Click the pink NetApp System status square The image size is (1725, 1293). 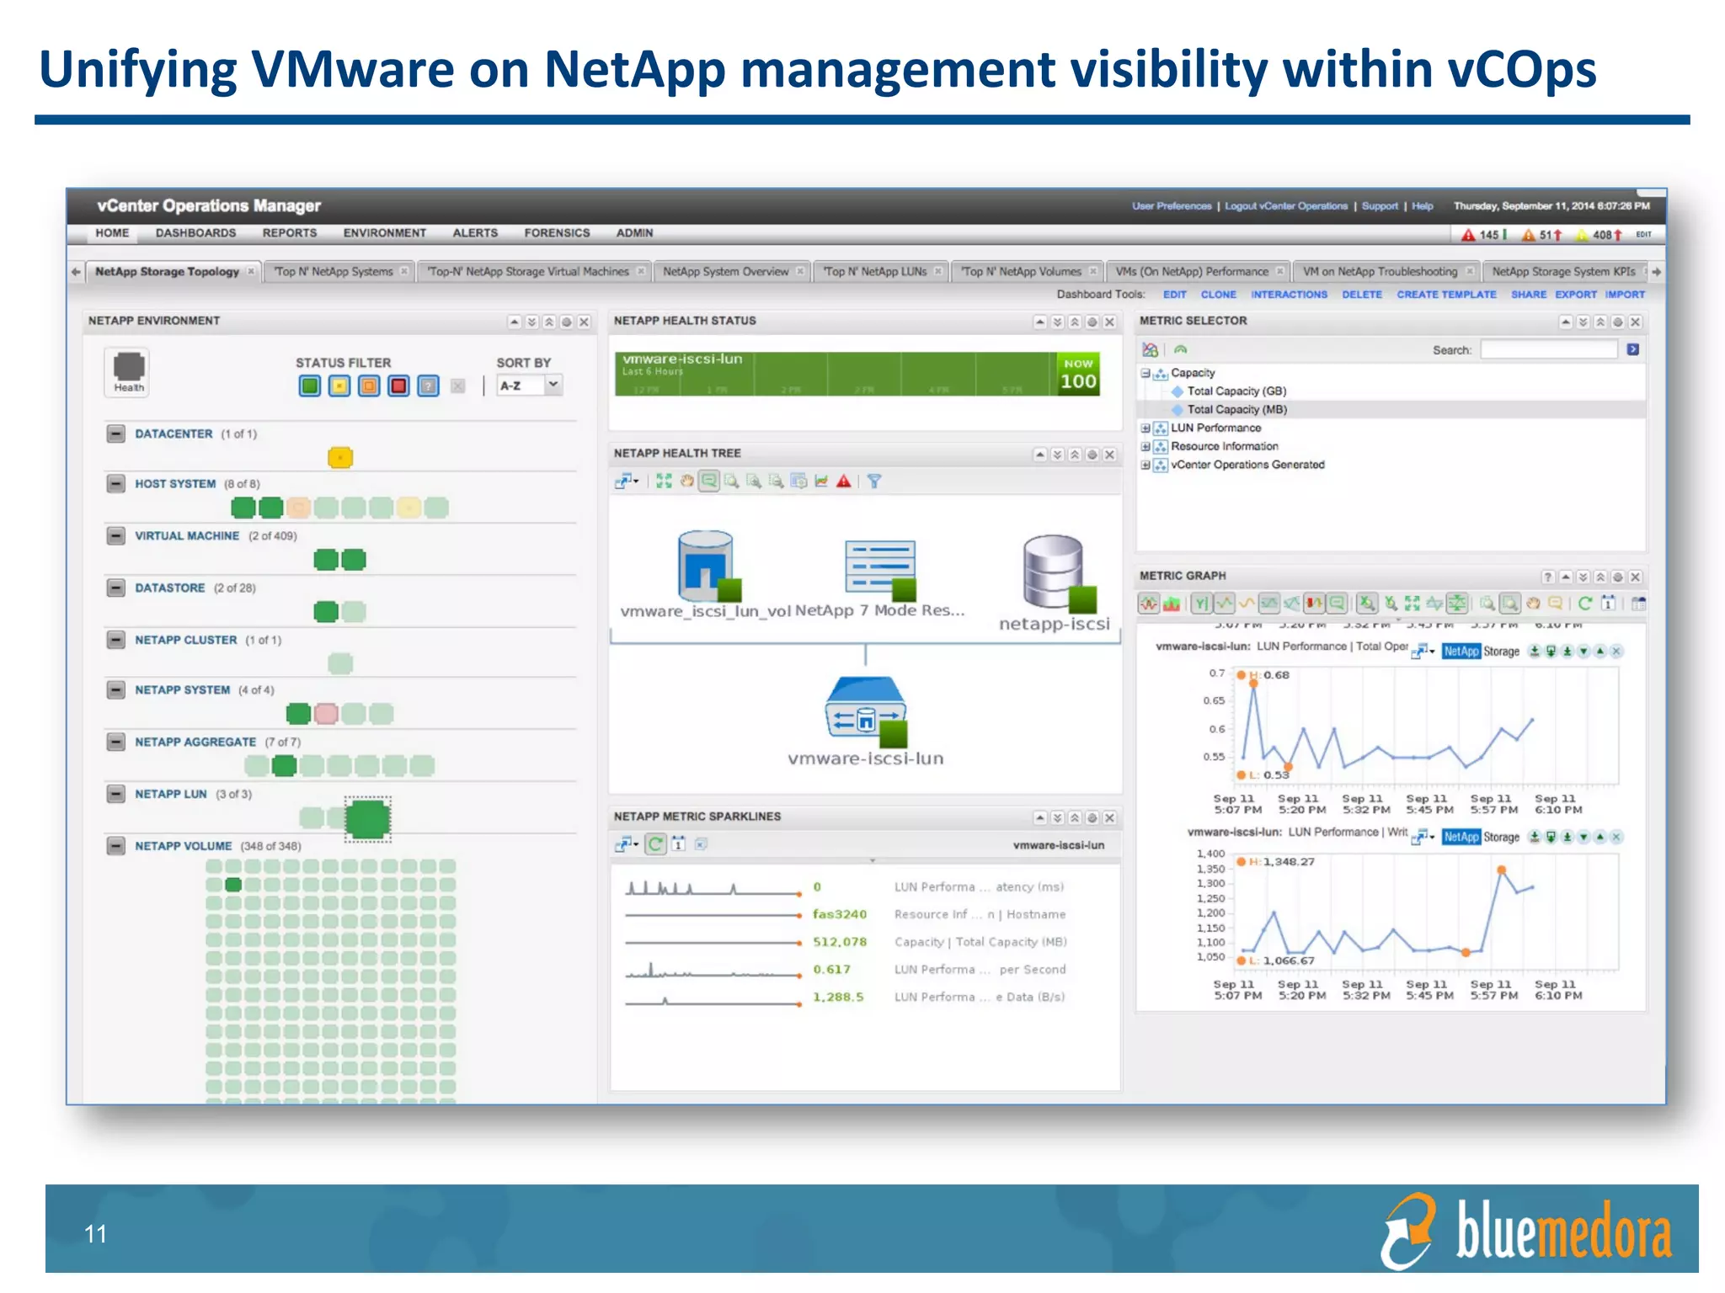(x=326, y=714)
